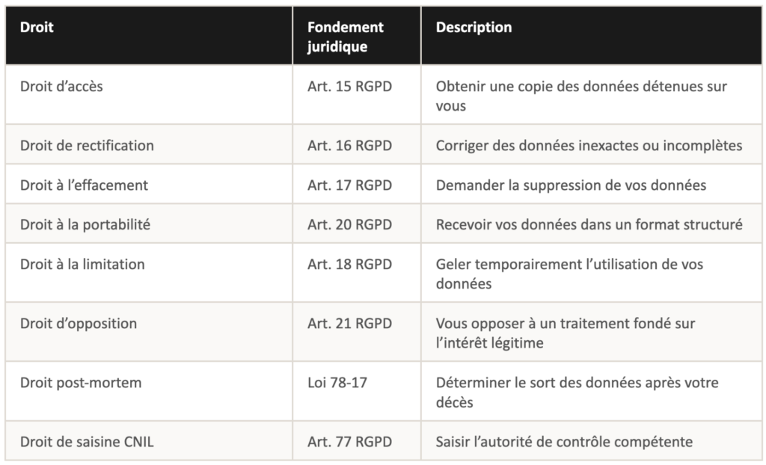Select the "Droit à la portabilité" cell
766x465 pixels.
coord(85,224)
